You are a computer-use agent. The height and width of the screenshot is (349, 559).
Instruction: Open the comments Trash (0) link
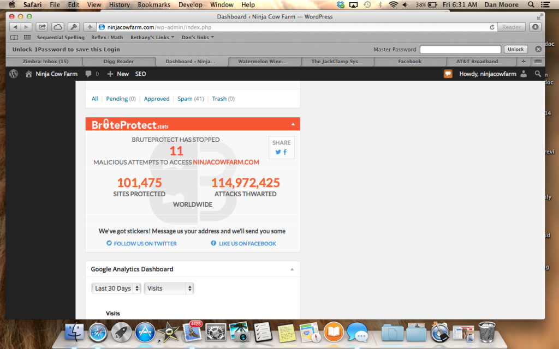click(x=223, y=99)
